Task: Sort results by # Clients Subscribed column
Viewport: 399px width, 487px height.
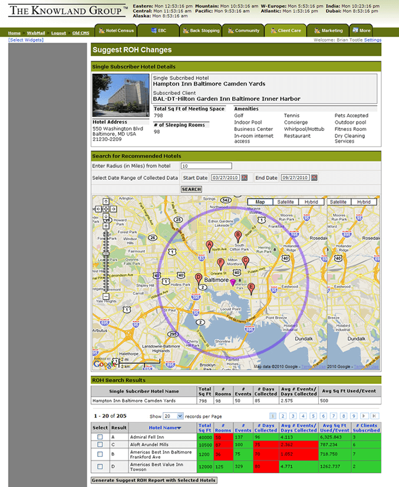Action: coord(366,427)
